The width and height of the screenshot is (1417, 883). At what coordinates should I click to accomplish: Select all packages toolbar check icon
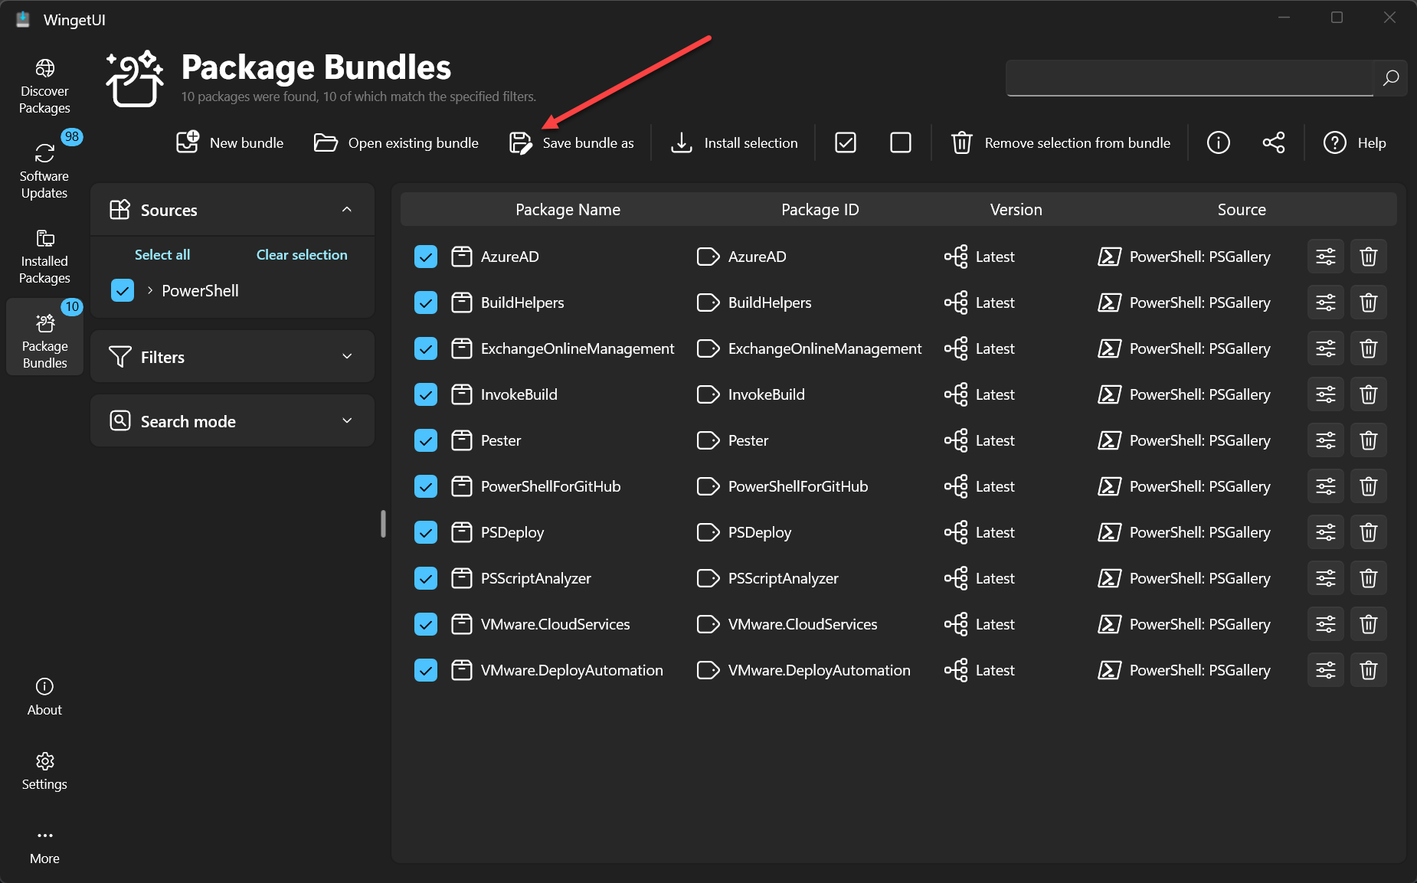845,143
